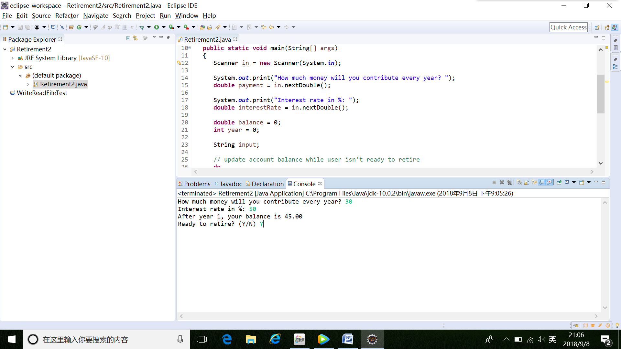Toggle Show Console When Standard Out Changes
This screenshot has height=349, width=621.
click(542, 183)
